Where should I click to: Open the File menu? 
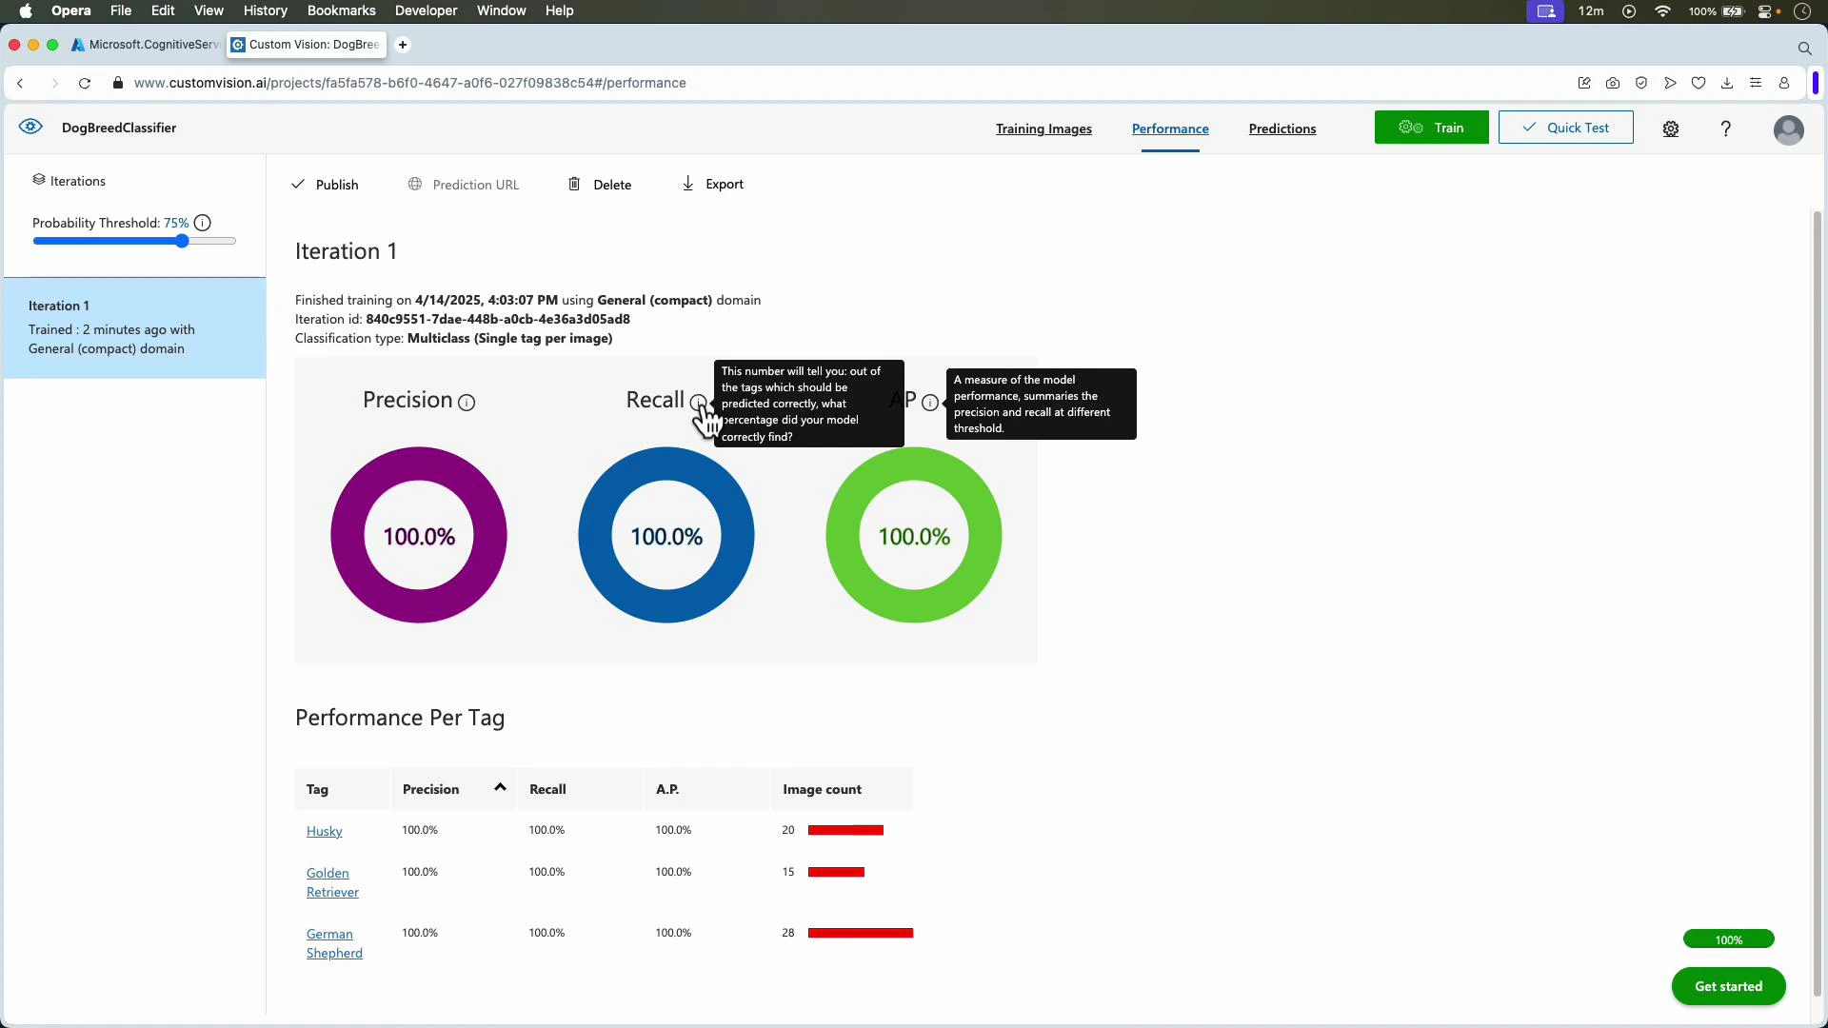(x=121, y=10)
